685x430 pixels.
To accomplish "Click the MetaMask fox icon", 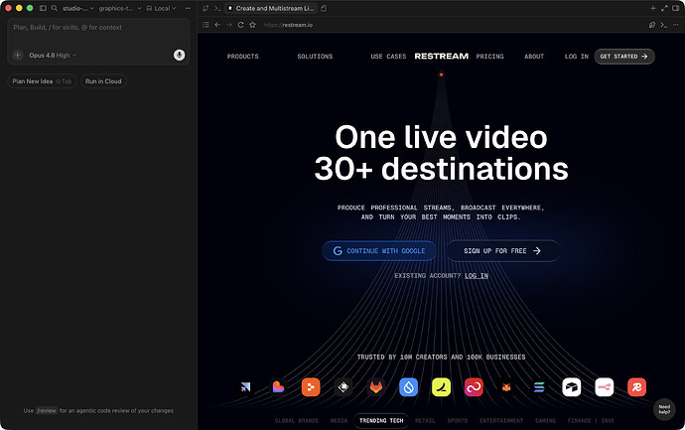I will point(506,387).
